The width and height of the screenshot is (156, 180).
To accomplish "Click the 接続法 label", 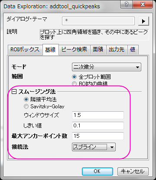I will (x=20, y=147).
